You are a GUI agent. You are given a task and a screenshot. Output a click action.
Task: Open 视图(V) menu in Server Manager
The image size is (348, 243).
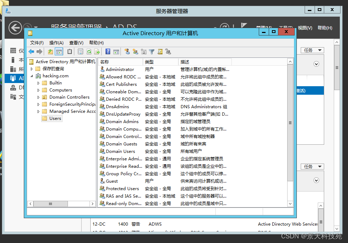[x=305, y=28]
